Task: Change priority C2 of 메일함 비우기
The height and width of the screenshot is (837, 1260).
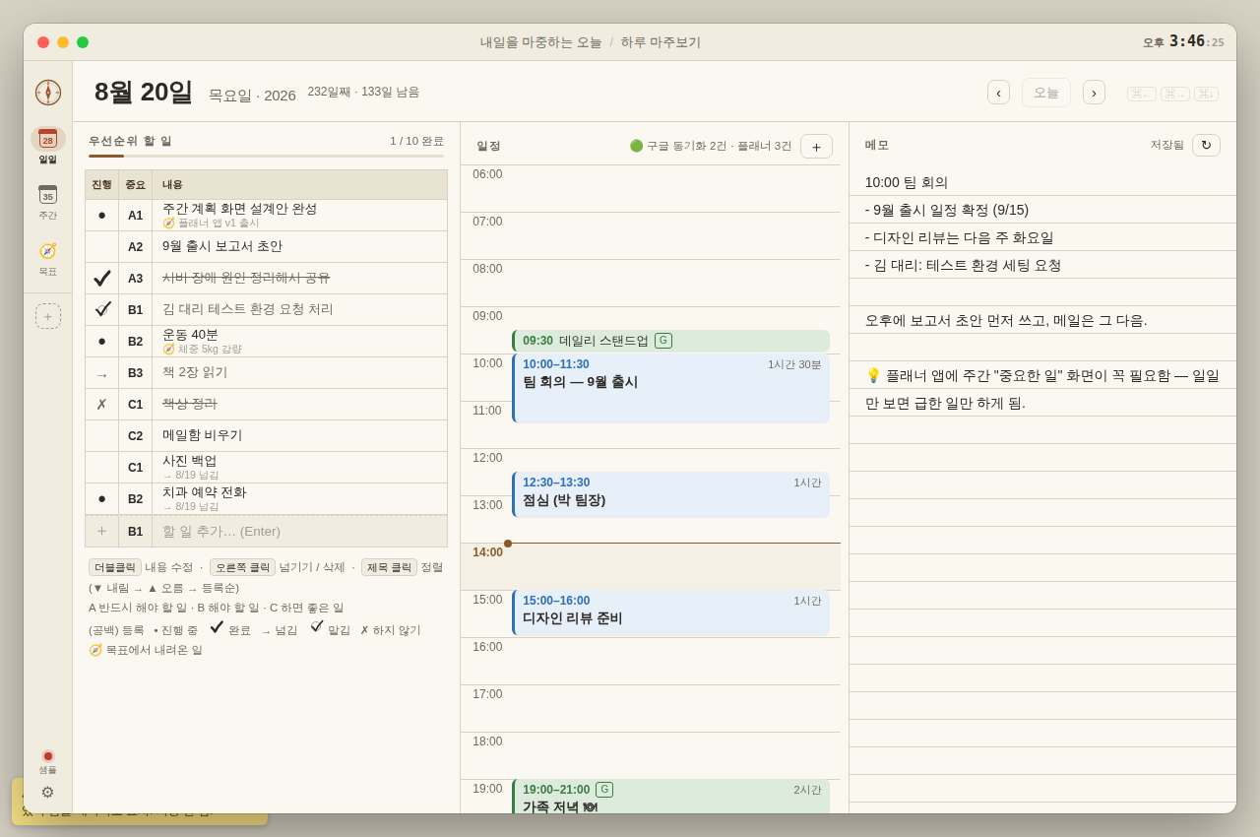Action: coord(135,436)
